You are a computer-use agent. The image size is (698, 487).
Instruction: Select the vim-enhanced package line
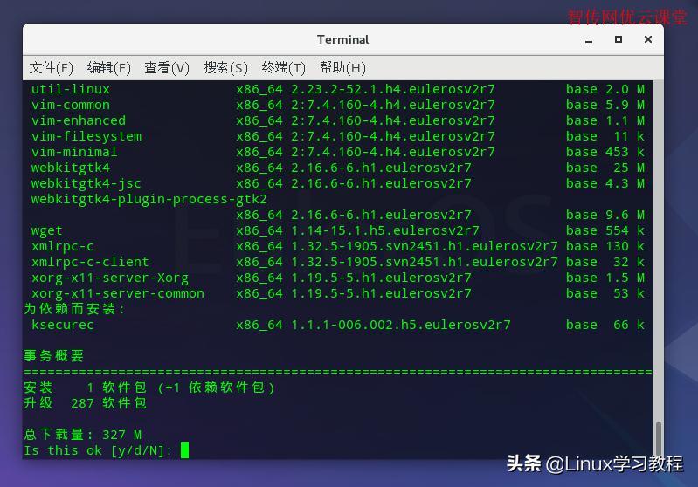tap(79, 120)
